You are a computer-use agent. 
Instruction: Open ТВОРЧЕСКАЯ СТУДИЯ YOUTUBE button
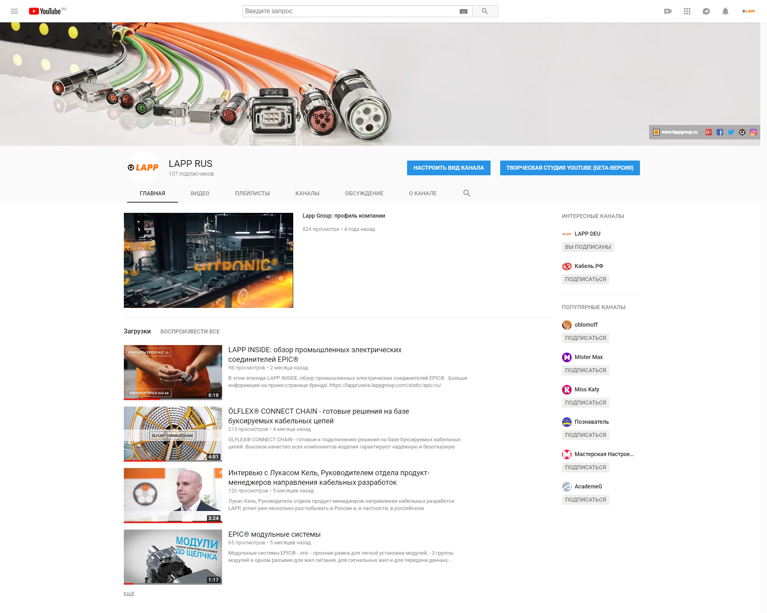pos(570,168)
